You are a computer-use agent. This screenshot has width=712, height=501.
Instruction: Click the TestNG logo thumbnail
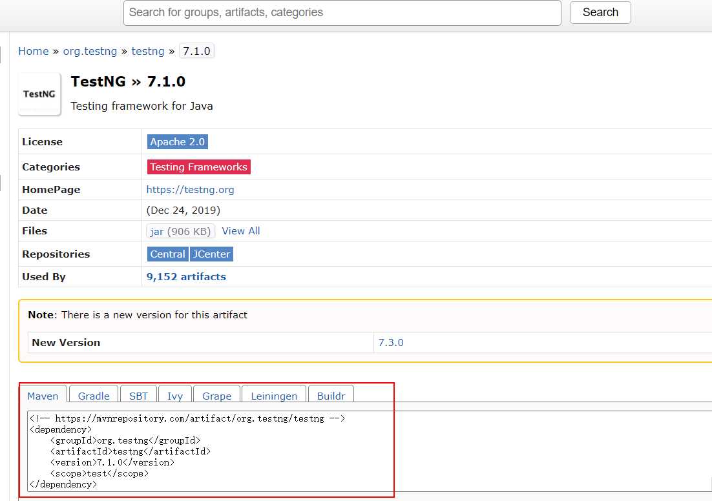(x=39, y=94)
